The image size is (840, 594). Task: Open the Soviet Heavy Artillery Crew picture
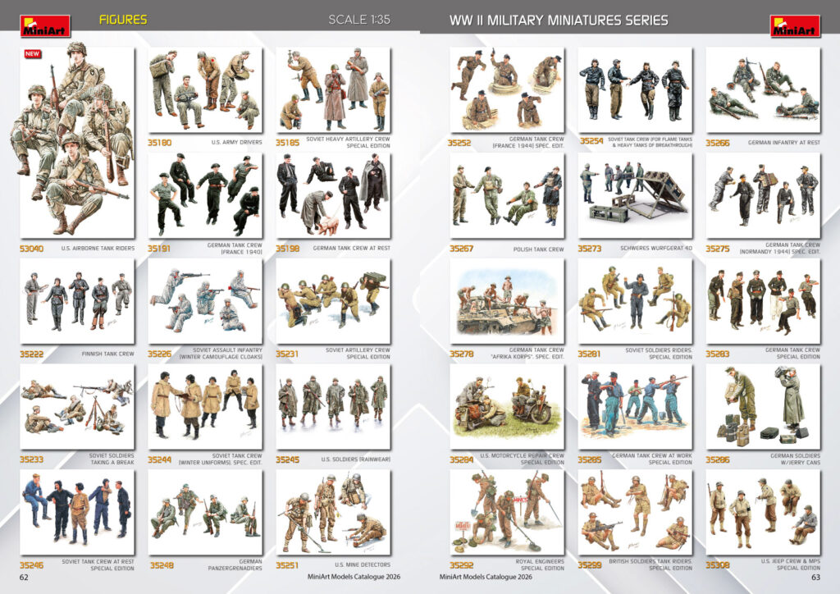(x=333, y=89)
